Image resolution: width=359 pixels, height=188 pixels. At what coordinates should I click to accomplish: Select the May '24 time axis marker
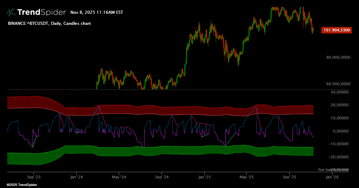point(119,177)
